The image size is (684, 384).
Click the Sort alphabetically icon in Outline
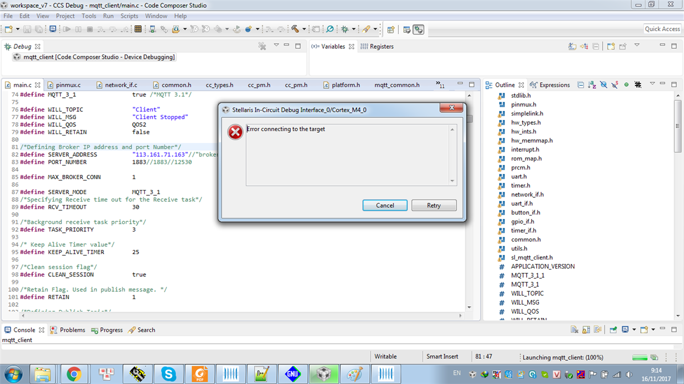[592, 85]
